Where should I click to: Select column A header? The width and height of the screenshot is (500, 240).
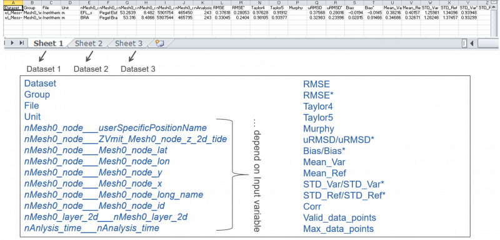click(x=13, y=2)
